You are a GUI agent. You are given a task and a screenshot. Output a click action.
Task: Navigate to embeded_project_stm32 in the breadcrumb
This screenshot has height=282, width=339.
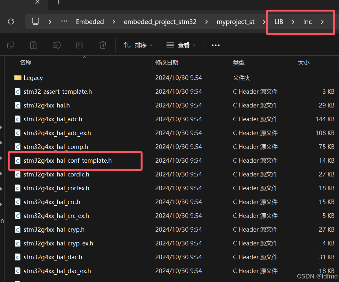click(160, 21)
